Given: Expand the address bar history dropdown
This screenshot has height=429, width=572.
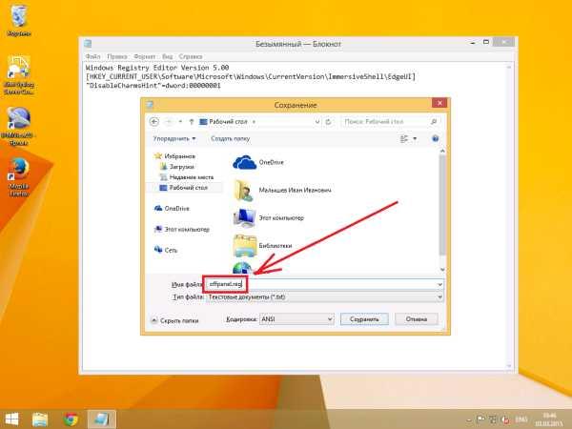Looking at the screenshot, I should pos(317,121).
